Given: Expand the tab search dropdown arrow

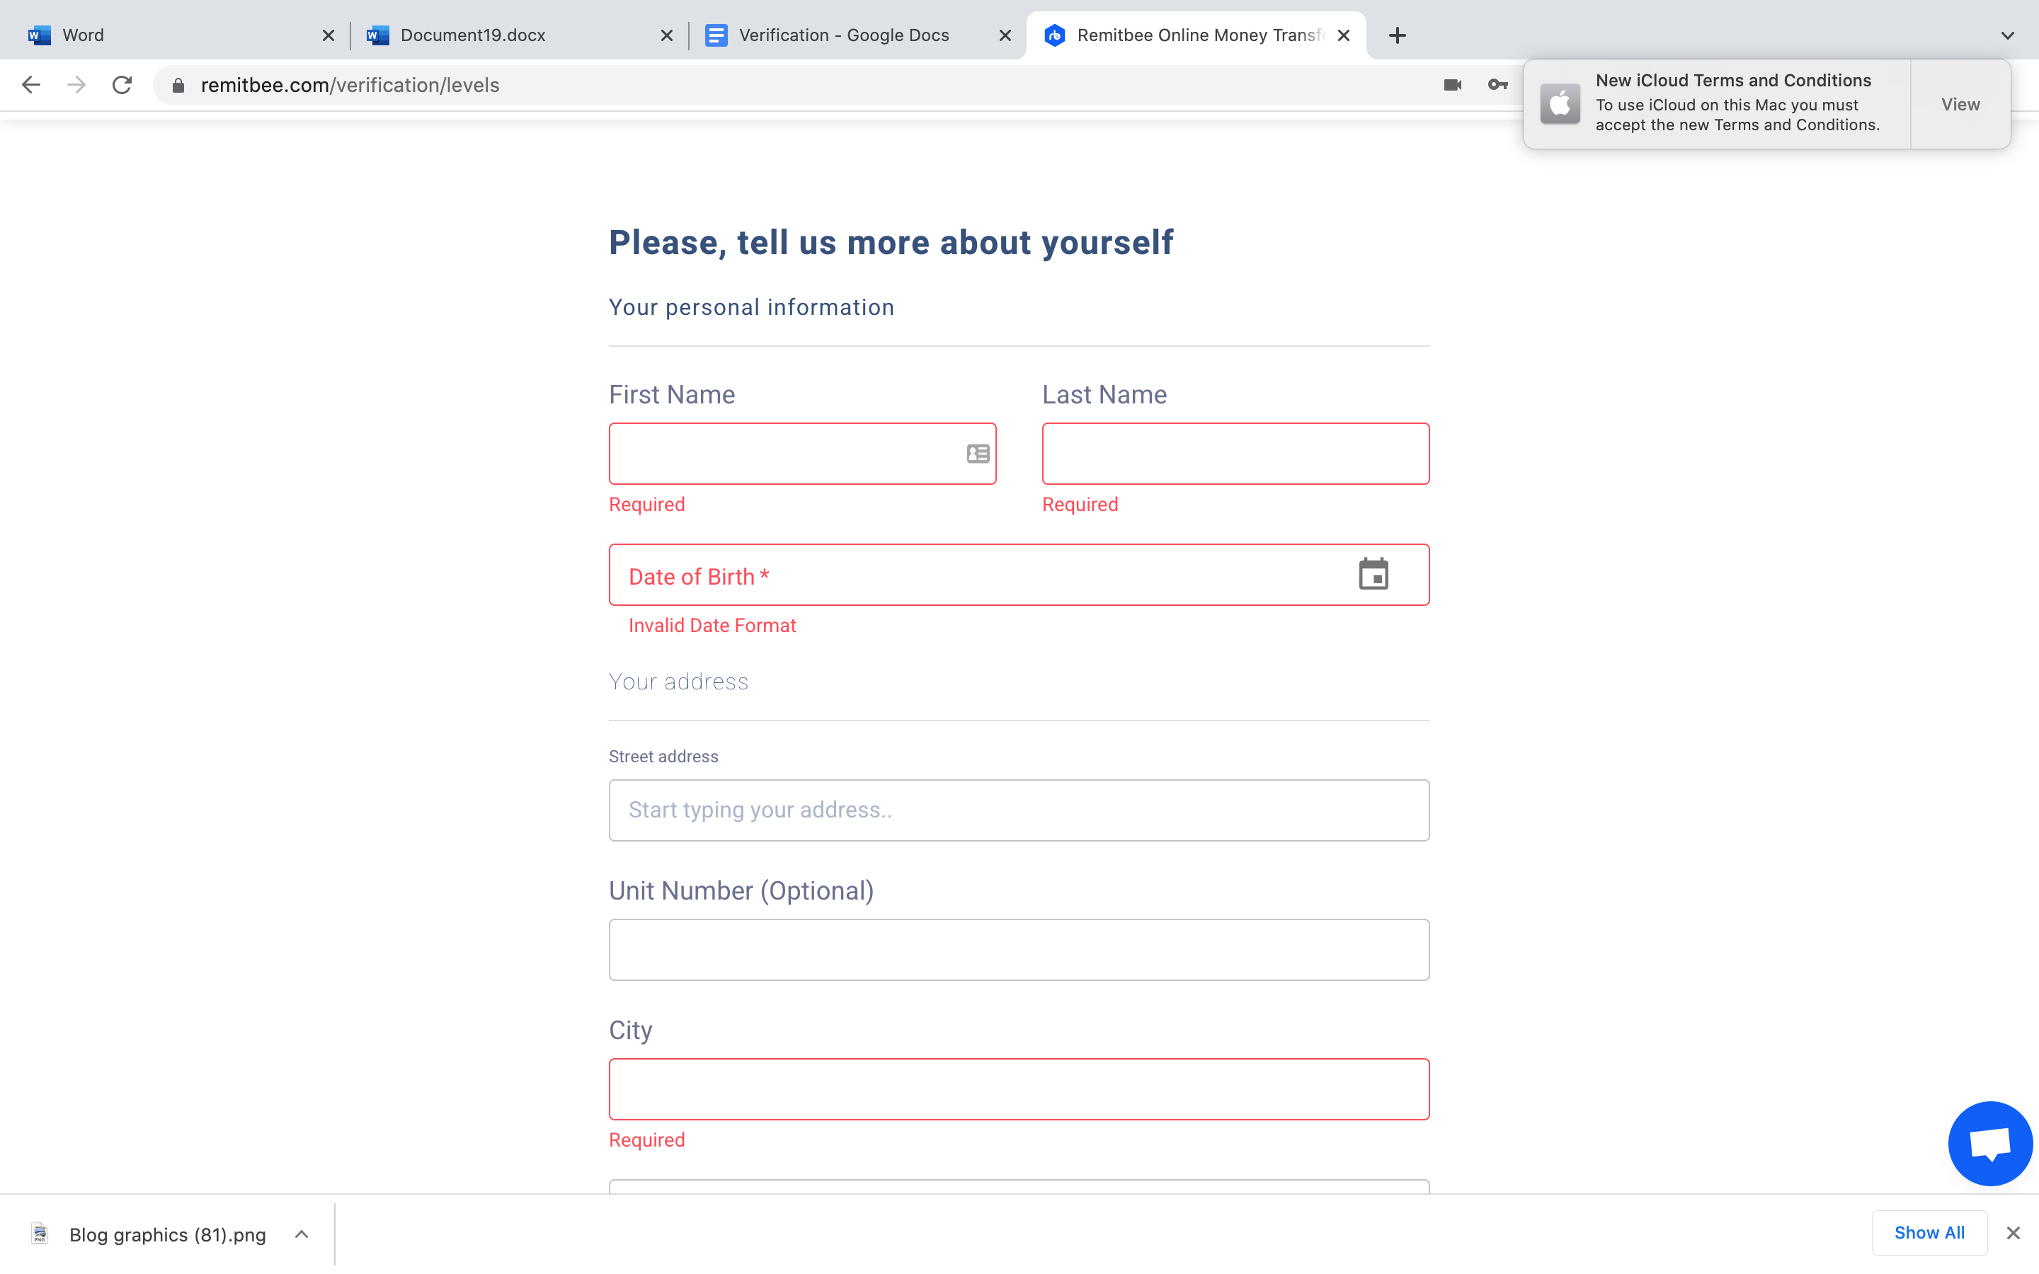Looking at the screenshot, I should 2007,35.
